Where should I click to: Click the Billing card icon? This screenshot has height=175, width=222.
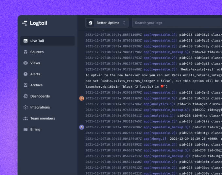26,130
